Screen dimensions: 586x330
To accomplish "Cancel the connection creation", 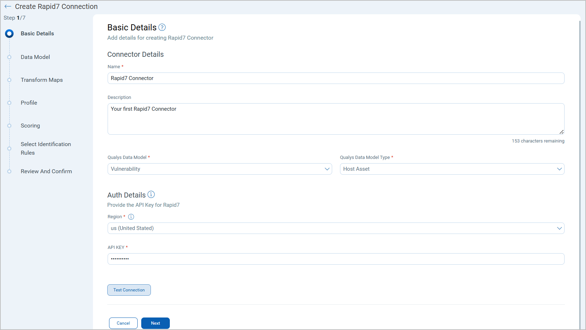I will 123,323.
